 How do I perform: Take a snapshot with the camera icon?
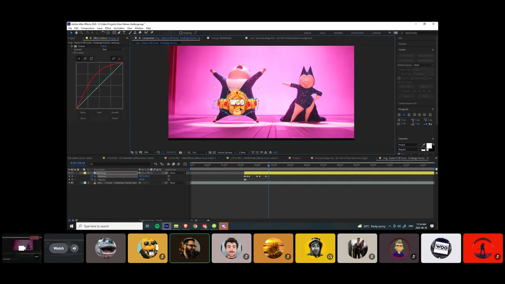[180, 153]
